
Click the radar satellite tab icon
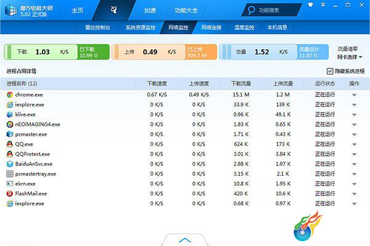[x=113, y=10]
